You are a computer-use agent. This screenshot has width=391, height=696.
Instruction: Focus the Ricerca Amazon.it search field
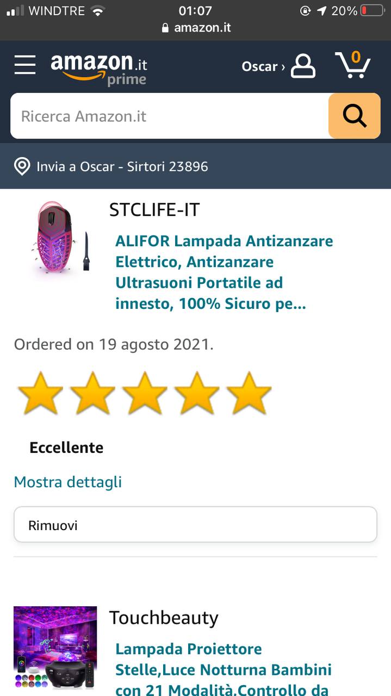[170, 116]
